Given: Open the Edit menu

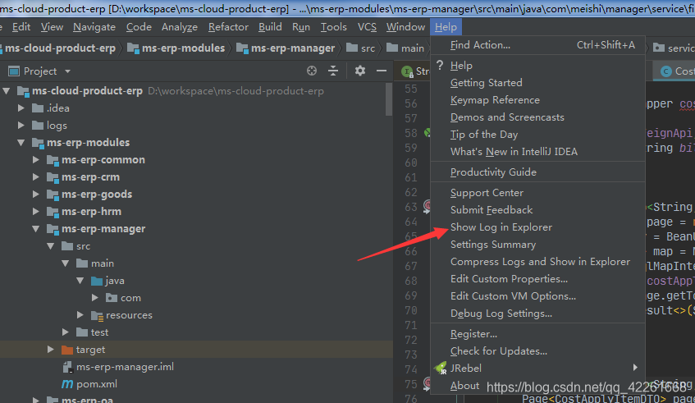Looking at the screenshot, I should click(21, 27).
